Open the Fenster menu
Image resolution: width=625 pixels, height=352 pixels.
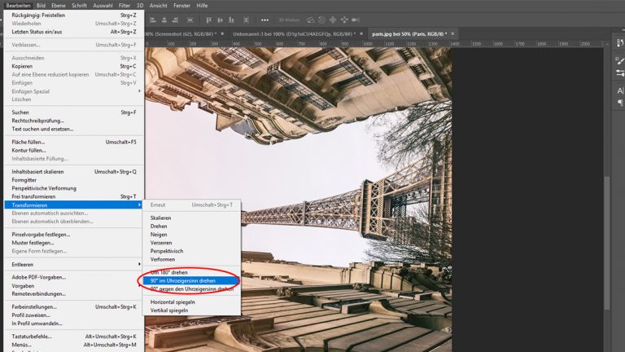(x=179, y=5)
